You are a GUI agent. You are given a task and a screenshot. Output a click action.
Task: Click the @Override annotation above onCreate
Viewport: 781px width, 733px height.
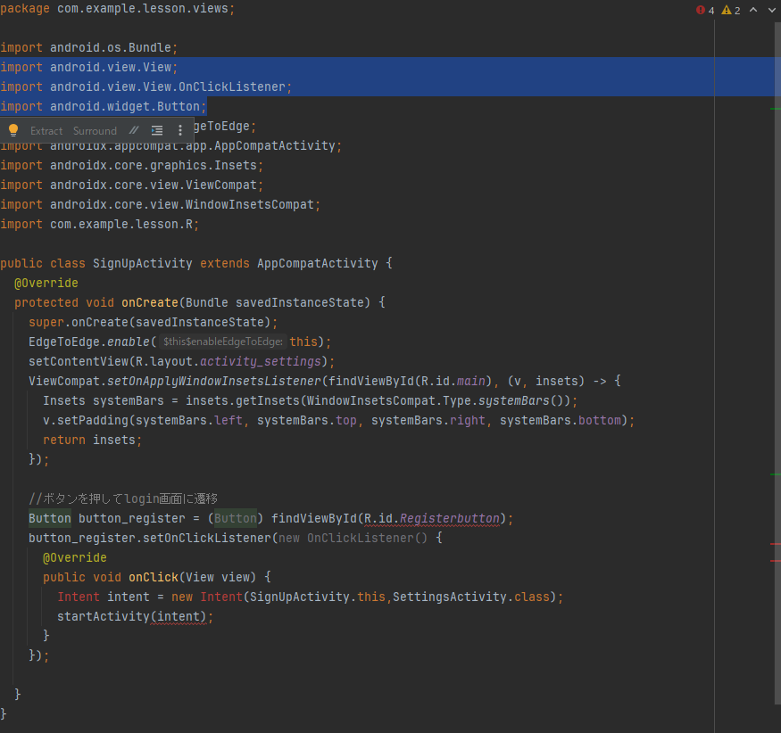tap(46, 284)
